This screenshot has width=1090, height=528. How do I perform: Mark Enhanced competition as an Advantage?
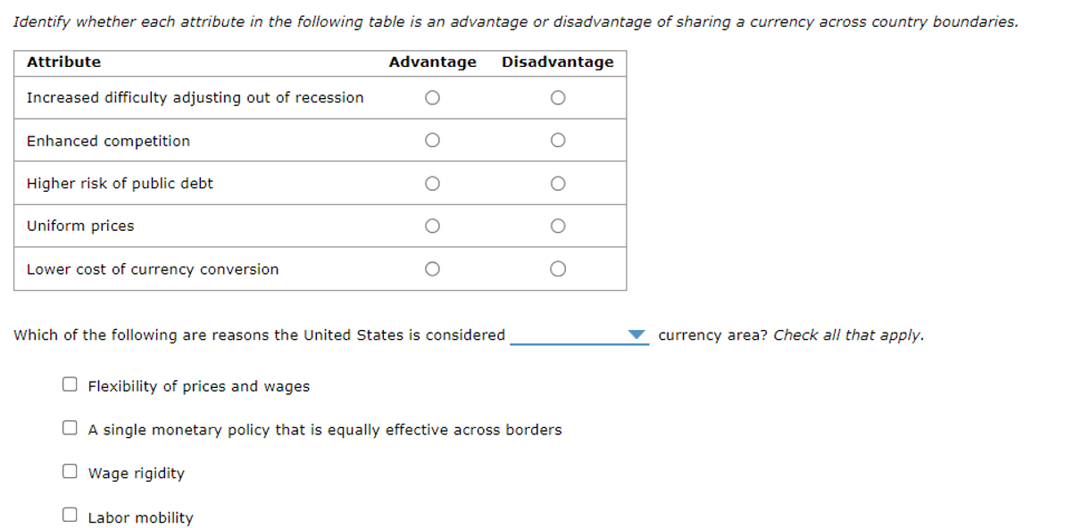click(432, 139)
